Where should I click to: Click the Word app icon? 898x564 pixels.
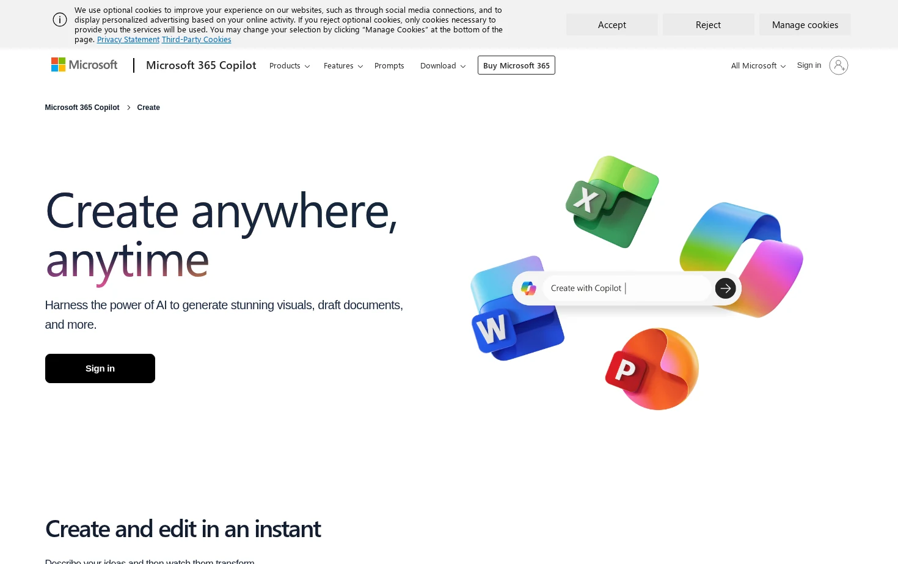coord(516,309)
